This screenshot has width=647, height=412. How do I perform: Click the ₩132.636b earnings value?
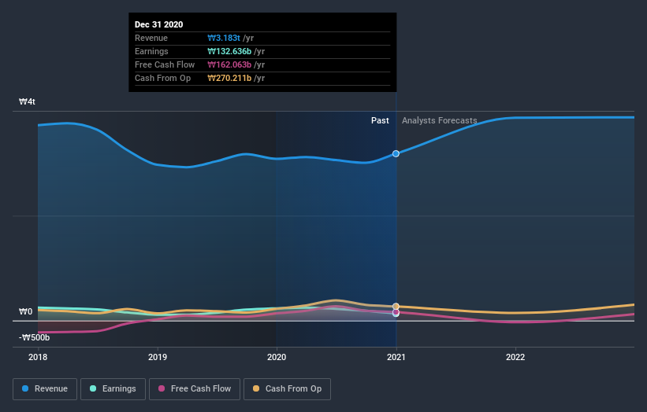click(229, 51)
